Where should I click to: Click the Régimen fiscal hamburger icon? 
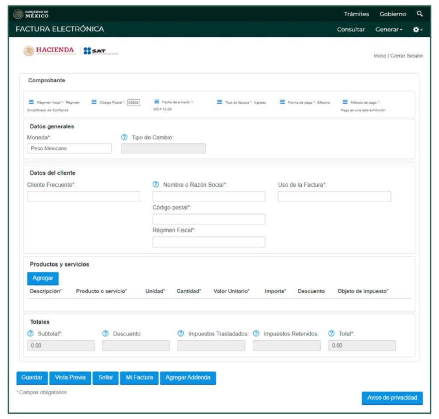tap(31, 102)
